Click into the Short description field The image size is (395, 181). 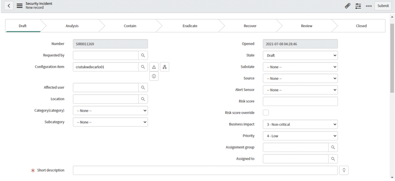[205, 170]
